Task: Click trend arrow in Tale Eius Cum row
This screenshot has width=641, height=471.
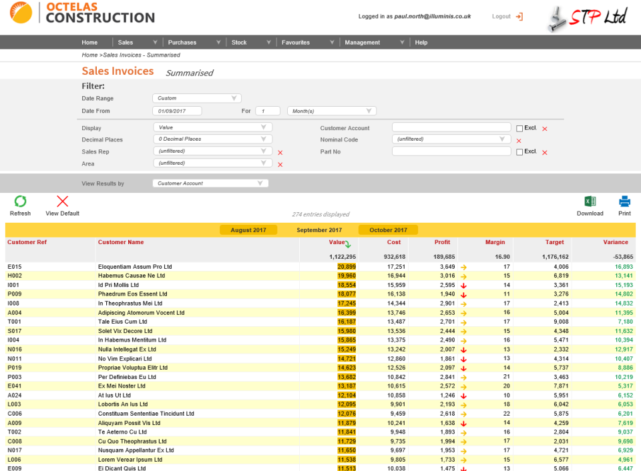Action: (463, 322)
